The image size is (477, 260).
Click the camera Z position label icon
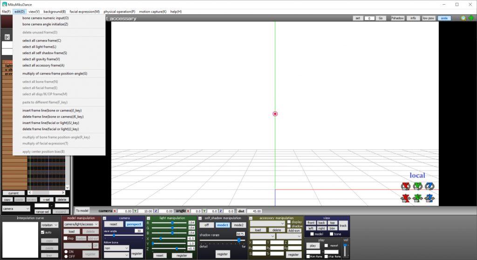pyautogui.click(x=156, y=211)
